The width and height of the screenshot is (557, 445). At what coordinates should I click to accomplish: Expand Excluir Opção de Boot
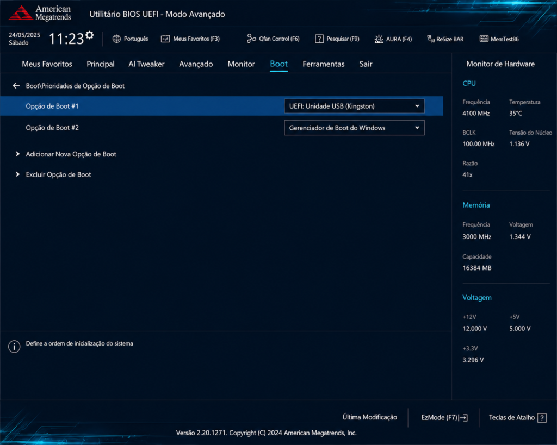coord(58,174)
